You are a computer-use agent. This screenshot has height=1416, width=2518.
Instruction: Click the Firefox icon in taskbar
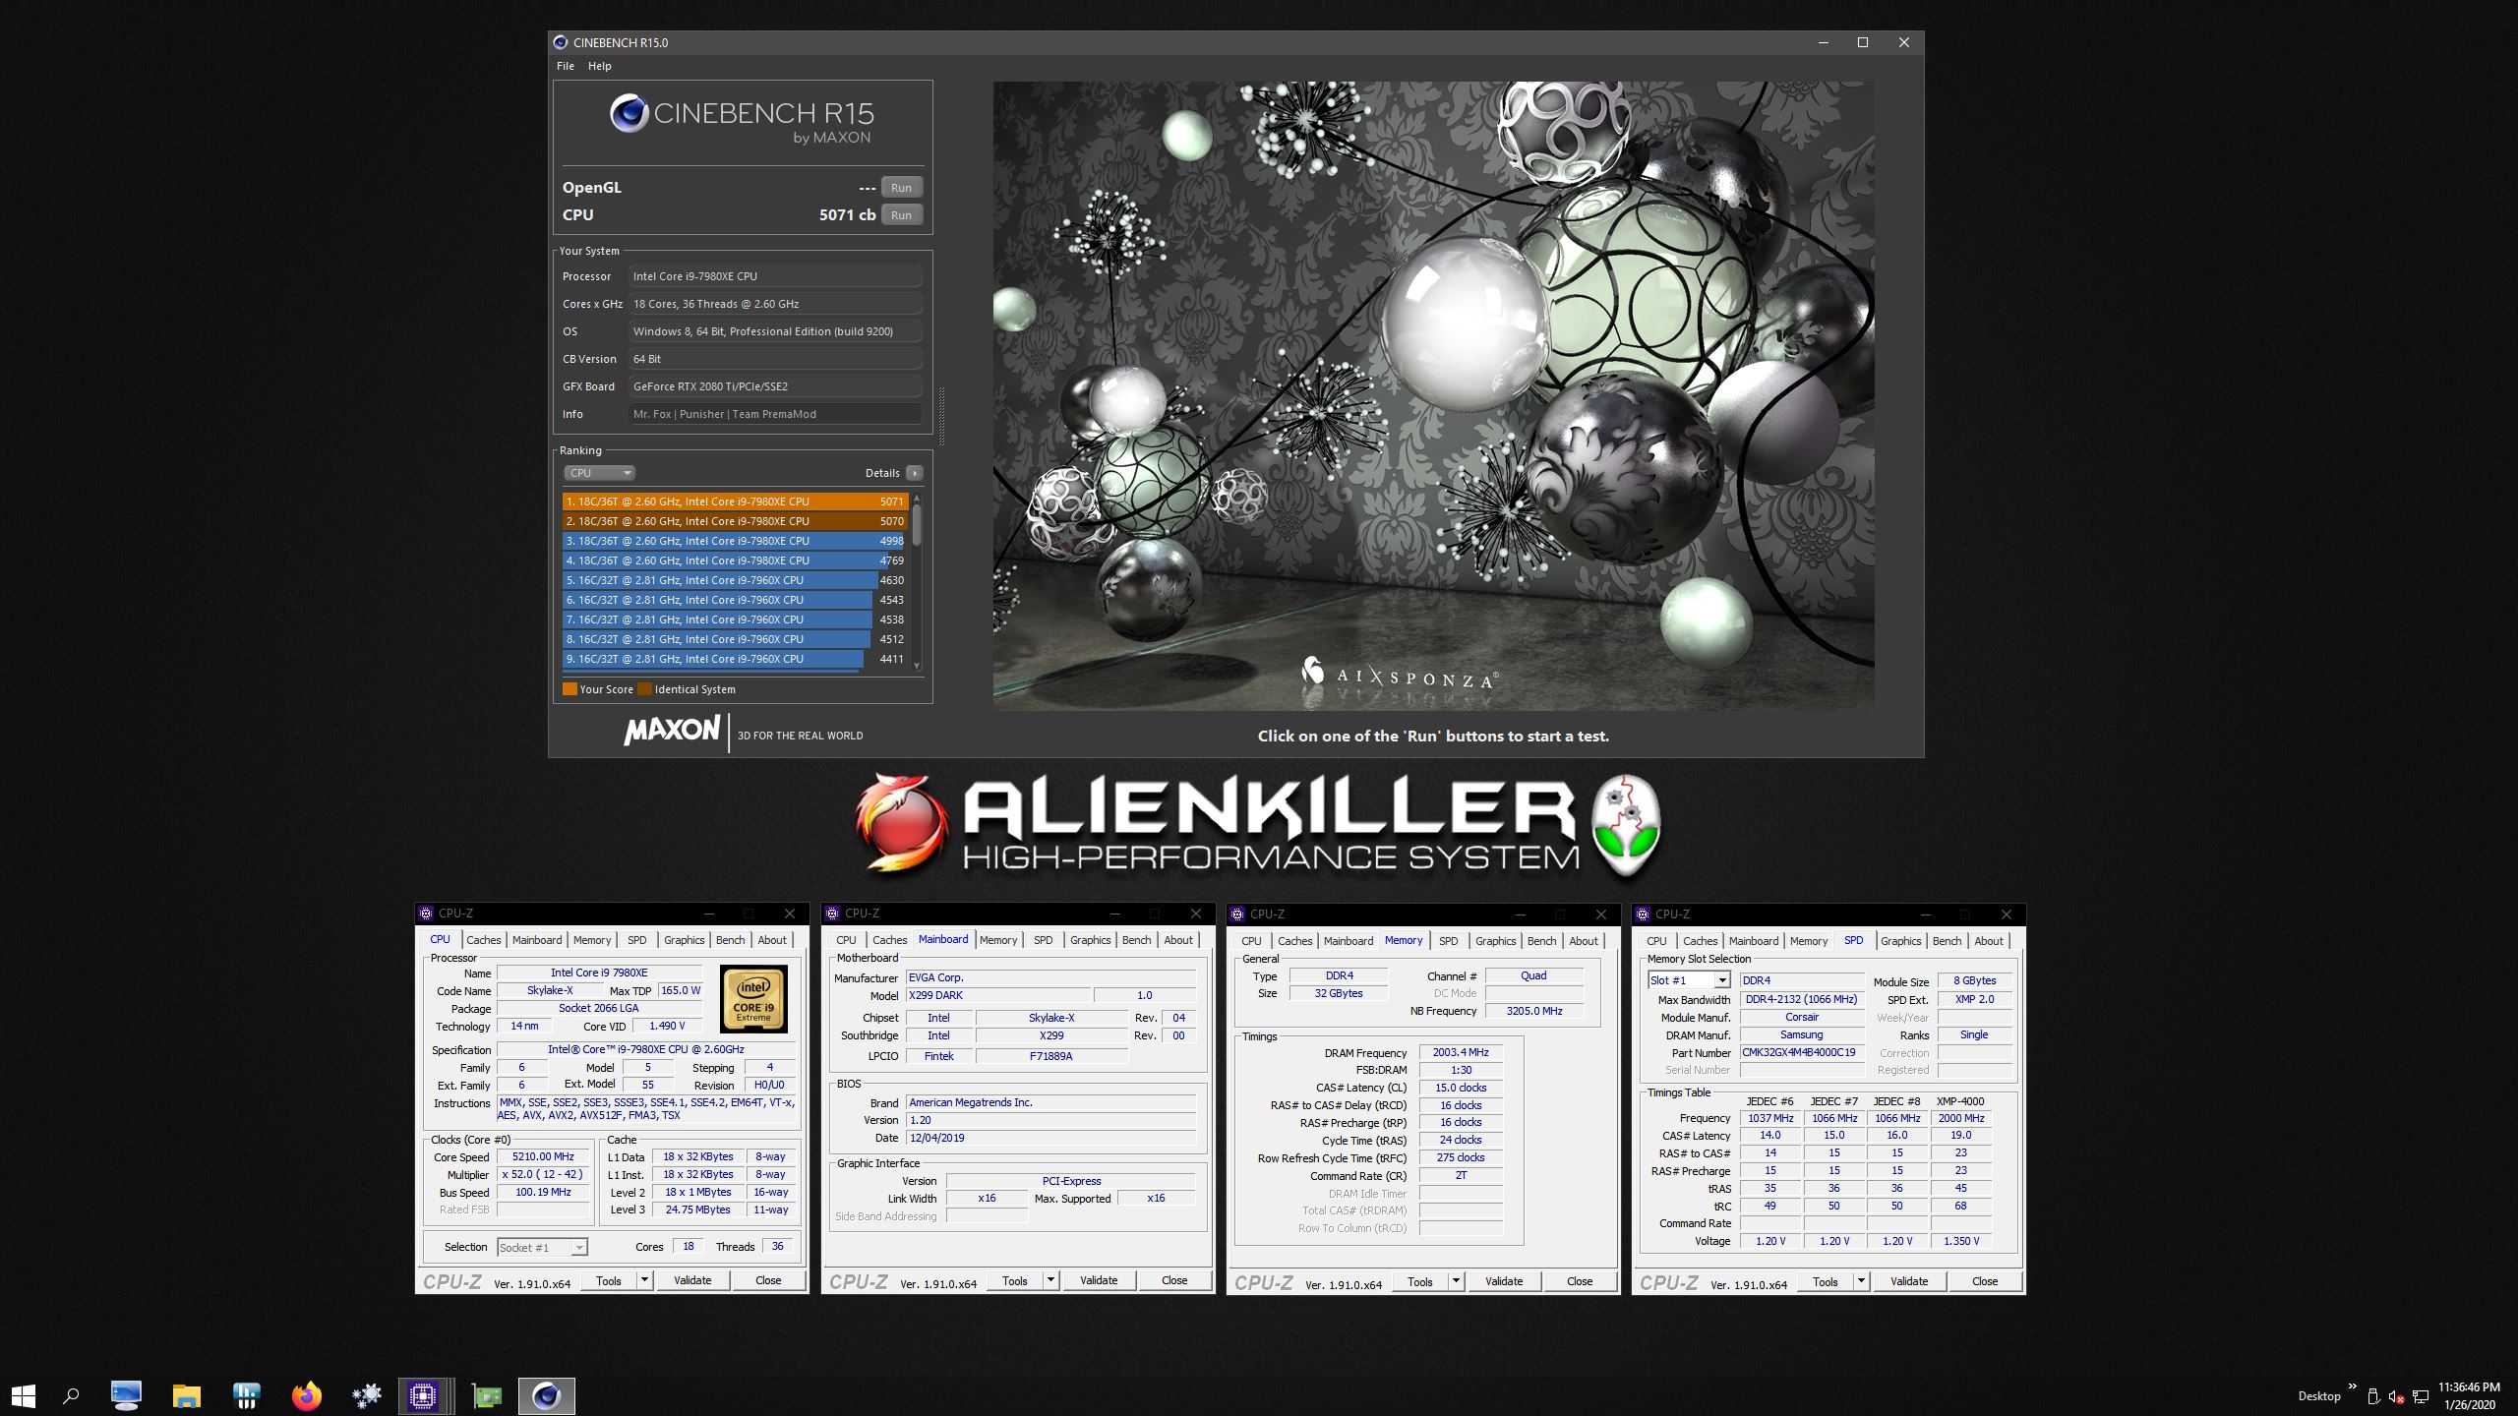[x=307, y=1395]
